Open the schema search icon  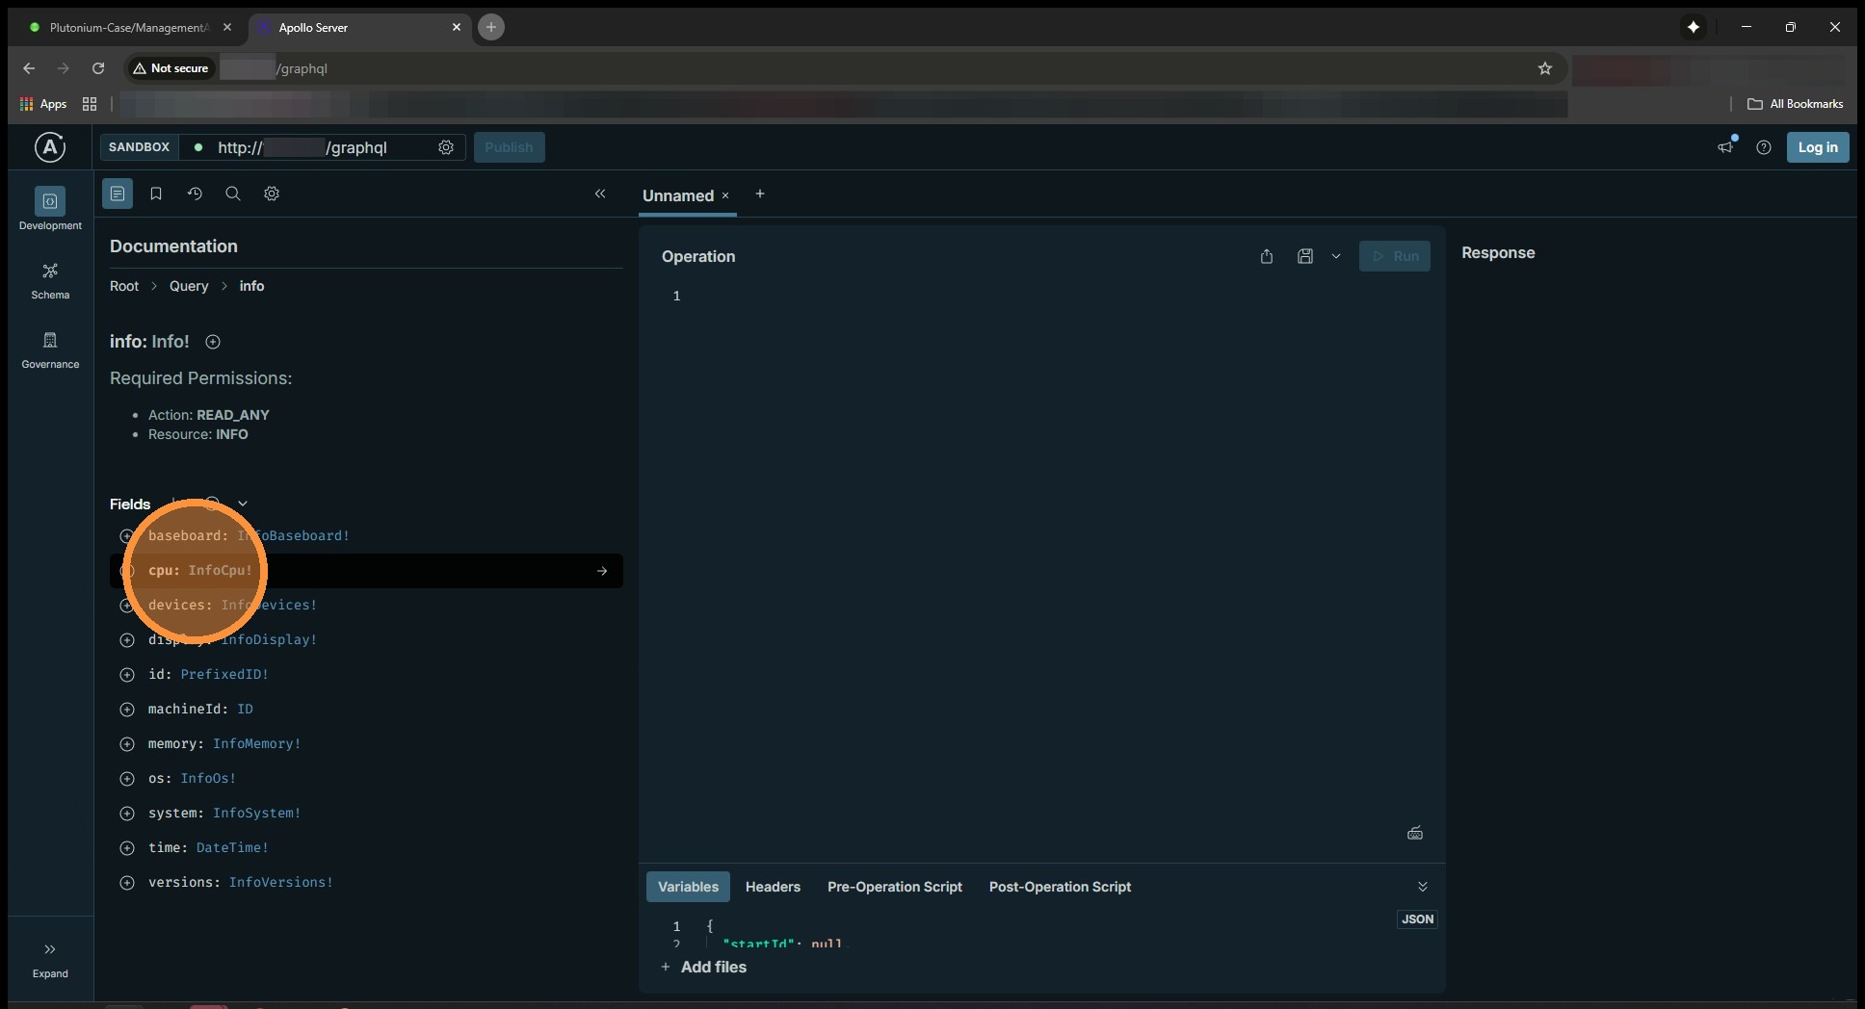point(233,194)
